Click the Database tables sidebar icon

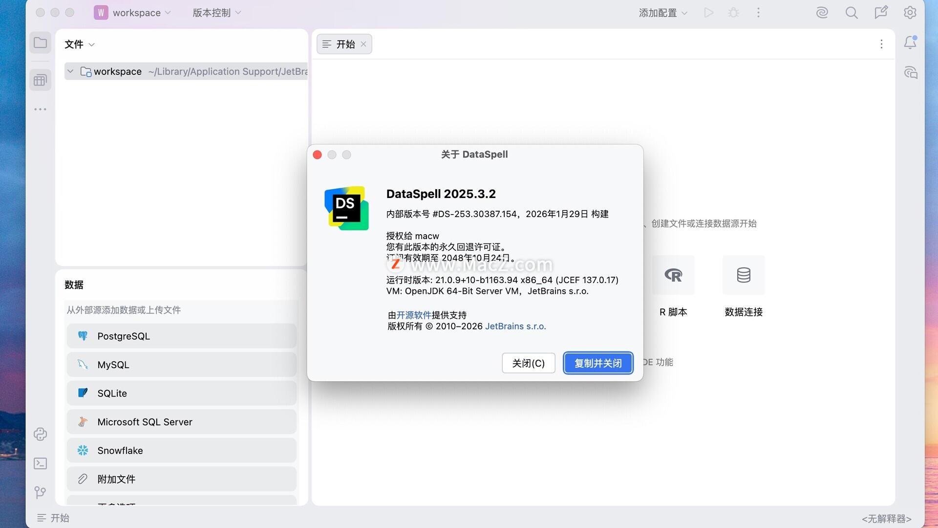click(40, 80)
